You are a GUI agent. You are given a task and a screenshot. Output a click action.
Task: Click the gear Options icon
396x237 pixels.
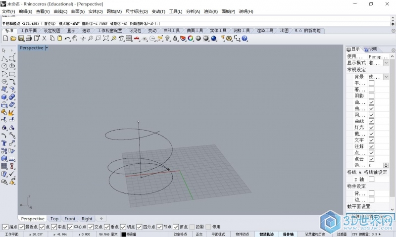[x=229, y=39]
